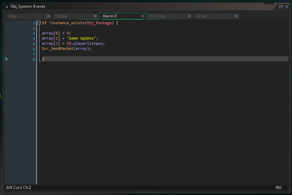
Task: Click the line 8 gutter arrow marker
Action: [x=6, y=59]
